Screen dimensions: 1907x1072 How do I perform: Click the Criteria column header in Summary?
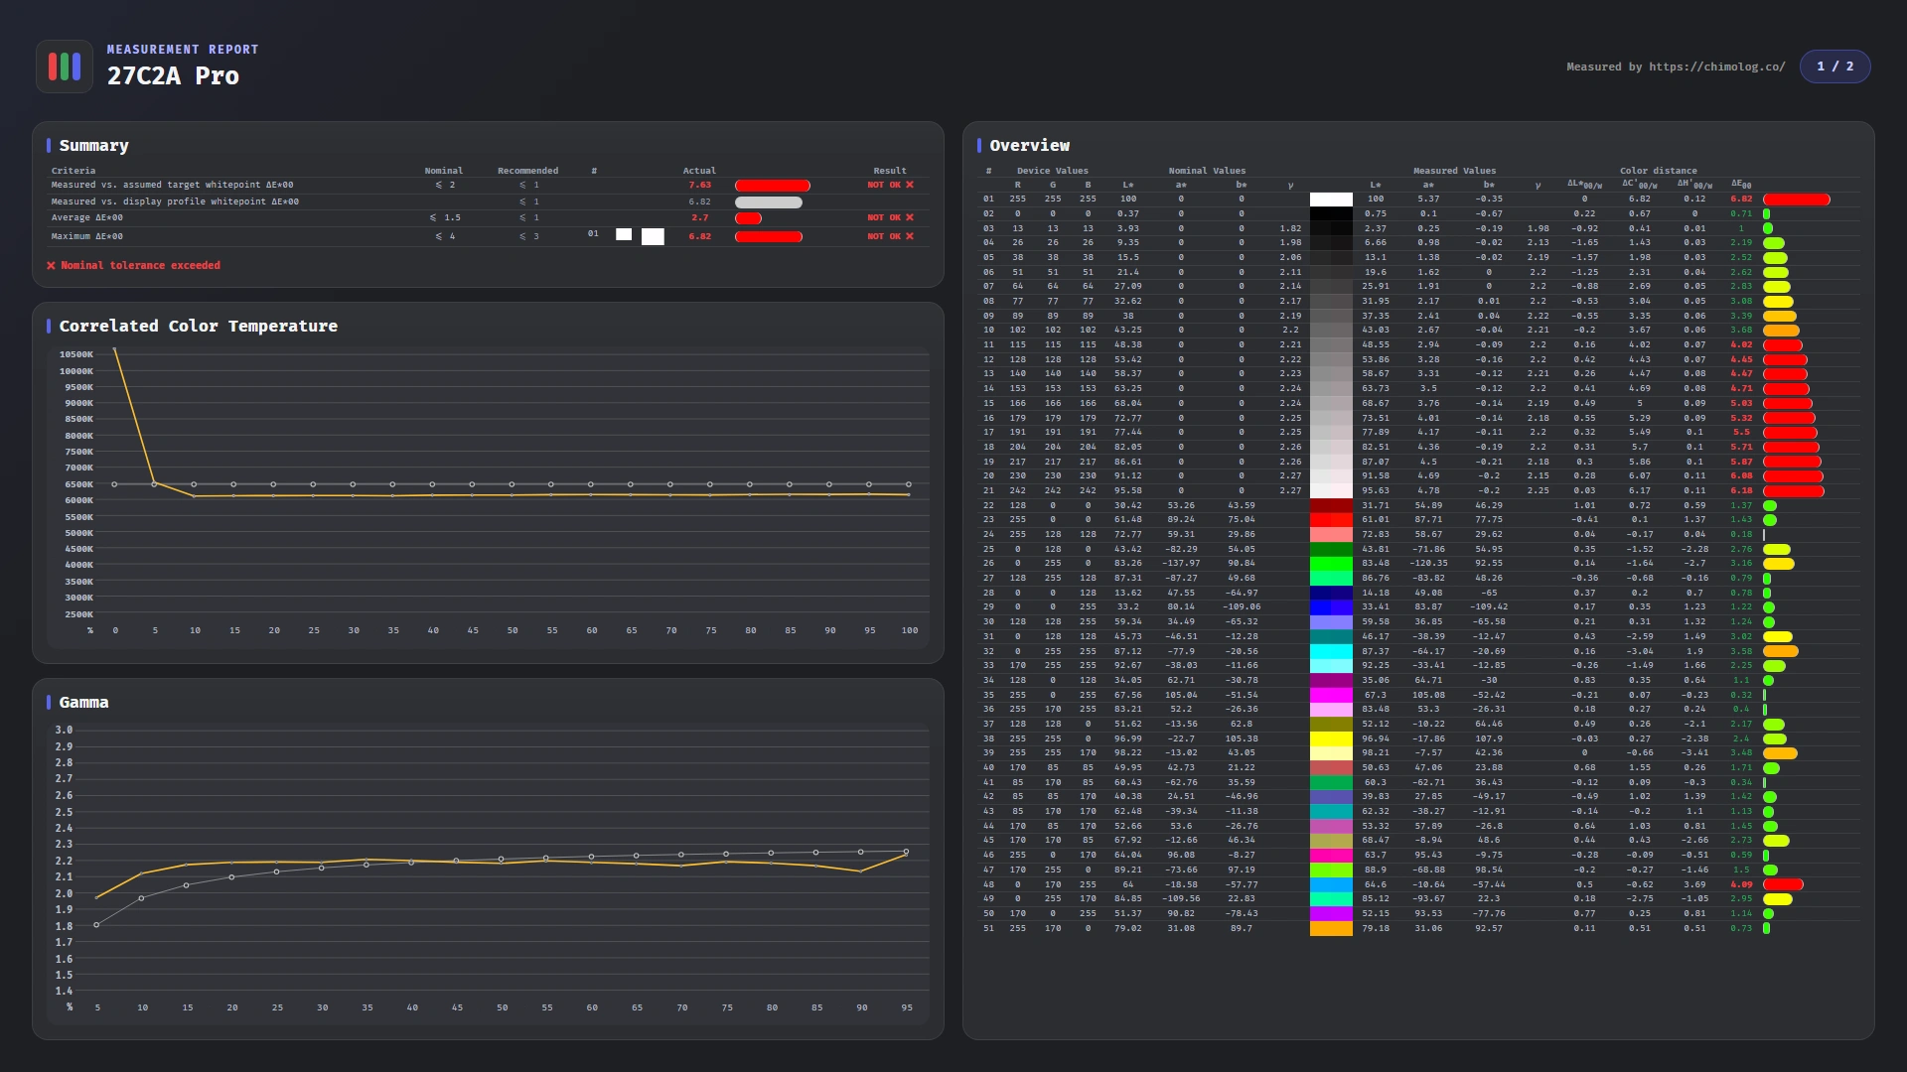pos(73,171)
